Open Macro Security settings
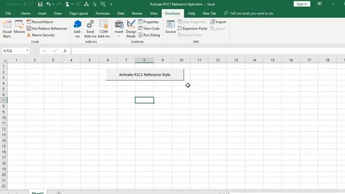 coord(41,35)
